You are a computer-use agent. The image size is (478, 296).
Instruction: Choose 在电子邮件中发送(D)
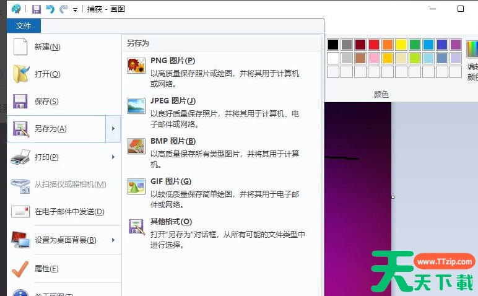point(64,212)
